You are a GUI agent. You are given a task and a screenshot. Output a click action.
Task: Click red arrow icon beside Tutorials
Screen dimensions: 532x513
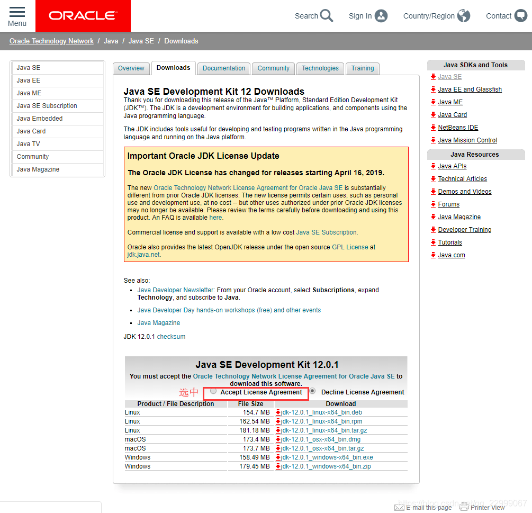tap(433, 242)
